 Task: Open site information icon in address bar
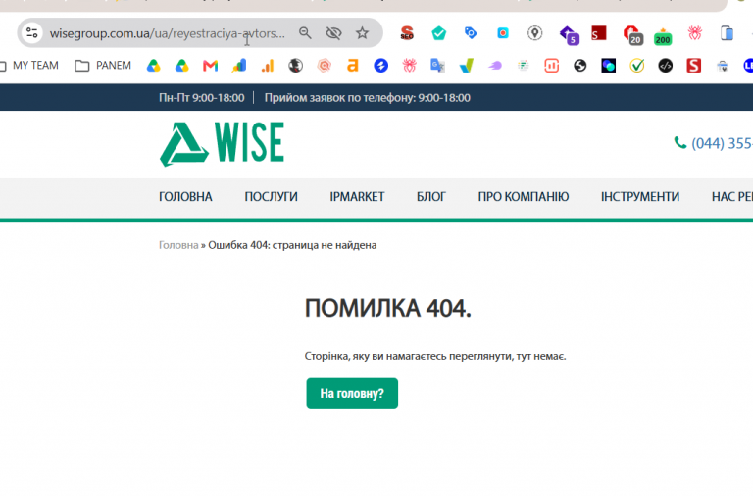(32, 33)
